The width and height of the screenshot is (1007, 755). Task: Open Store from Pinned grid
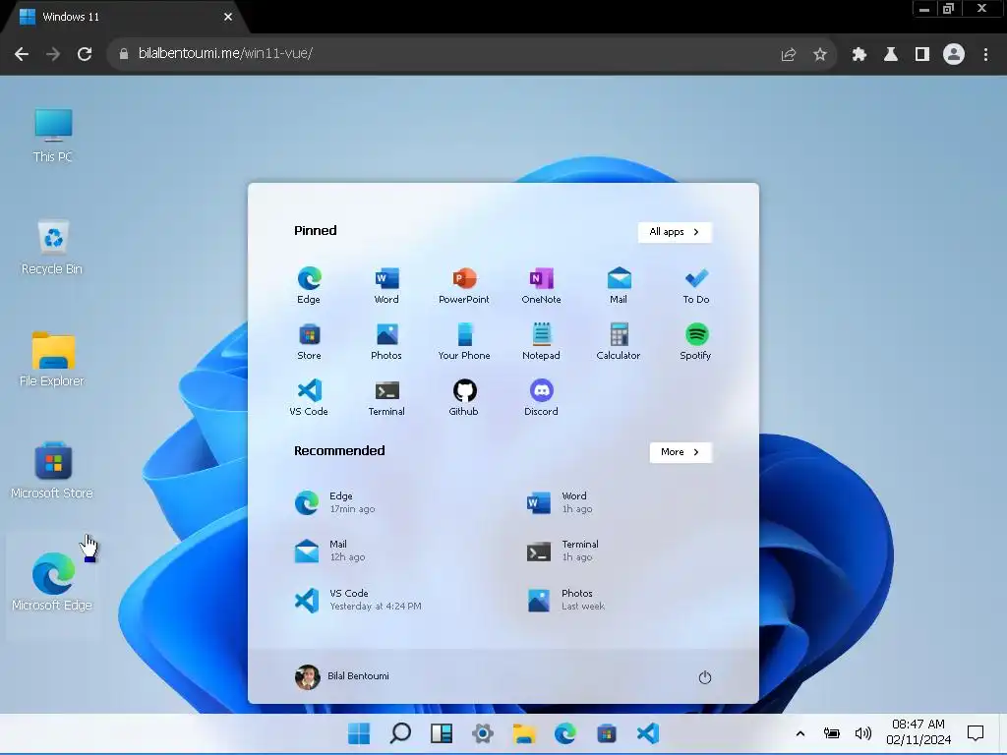click(309, 341)
